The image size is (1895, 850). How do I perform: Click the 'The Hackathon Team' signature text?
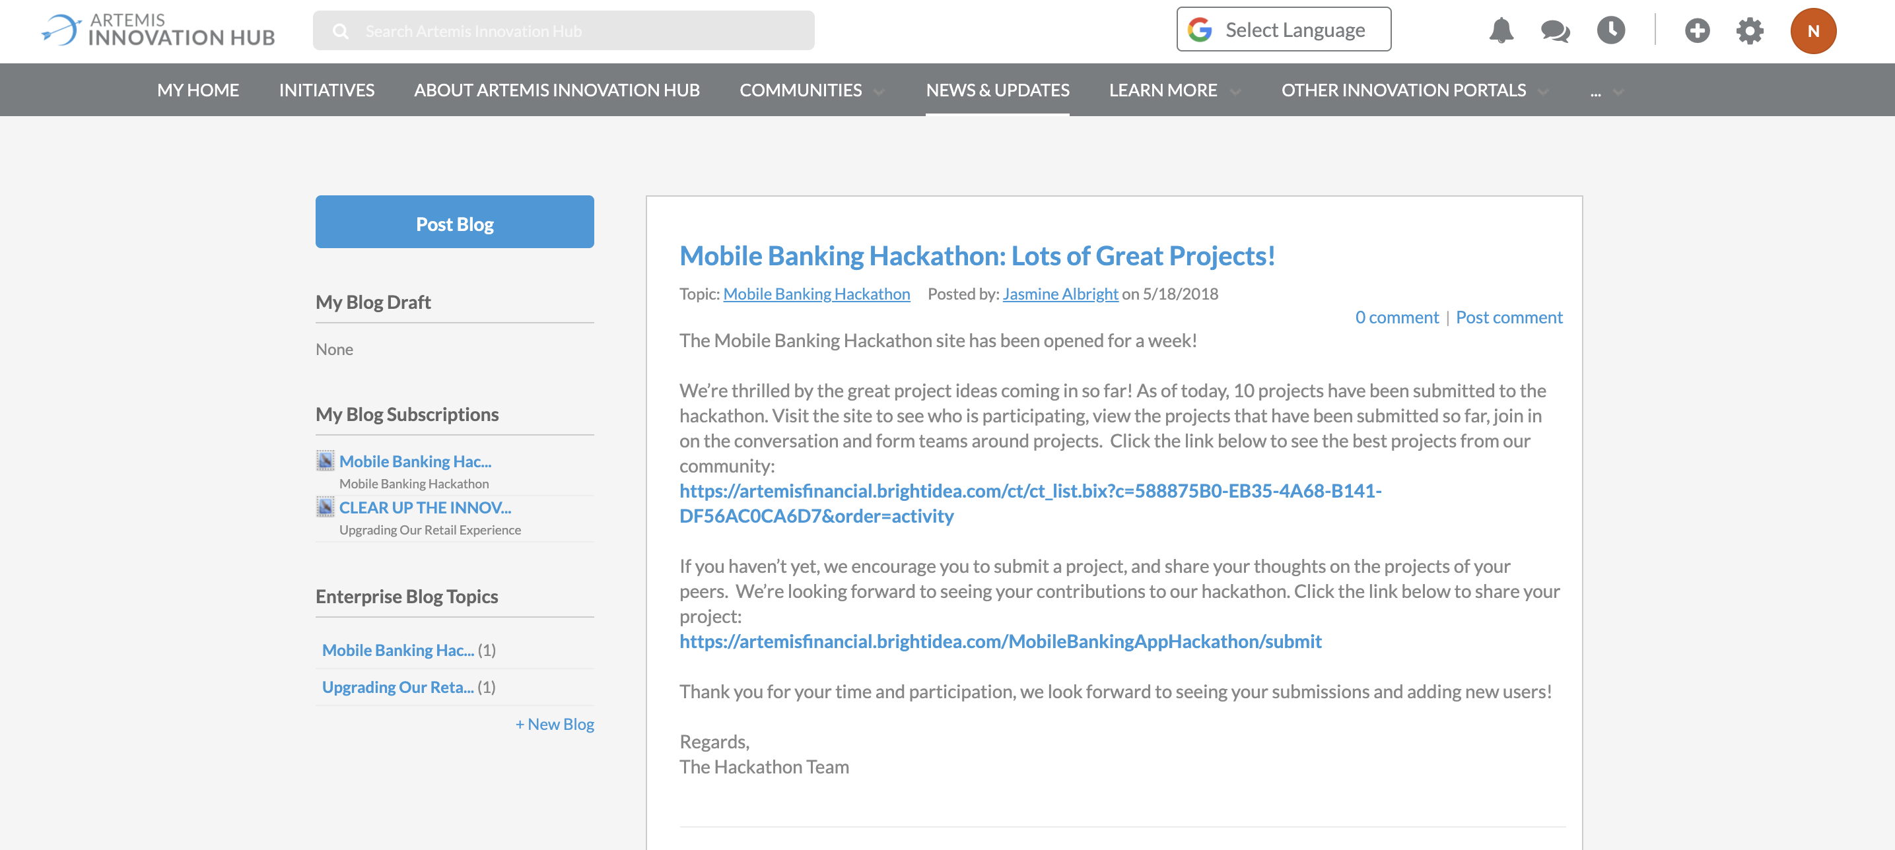763,767
